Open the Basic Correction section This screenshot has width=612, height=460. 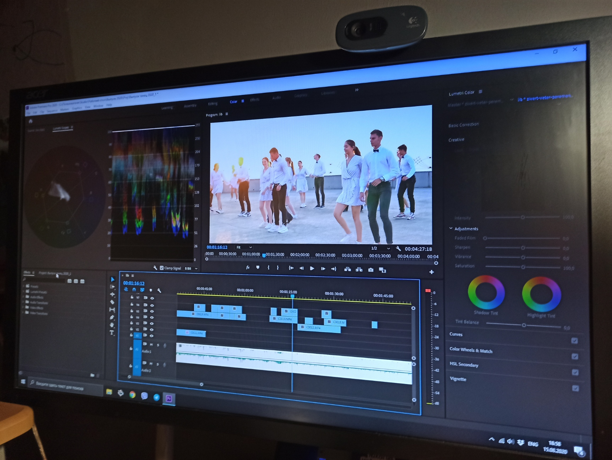(463, 125)
